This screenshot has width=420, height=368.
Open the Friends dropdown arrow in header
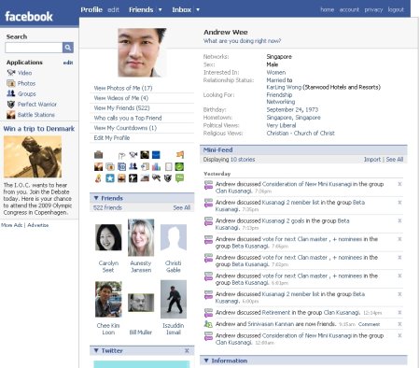[x=160, y=9]
